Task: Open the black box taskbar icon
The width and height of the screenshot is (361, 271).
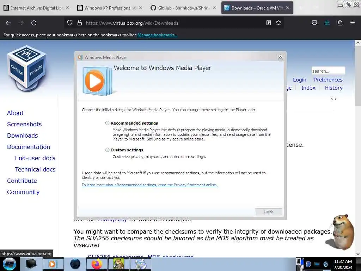Action: (31, 264)
